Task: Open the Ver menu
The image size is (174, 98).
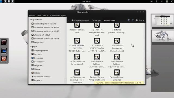Action: tap(44, 16)
